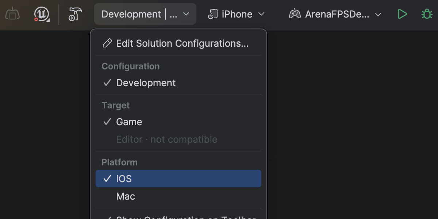
Task: Collapse the Development solution configuration dropdown
Action: click(186, 14)
